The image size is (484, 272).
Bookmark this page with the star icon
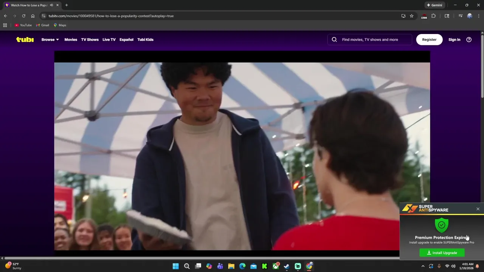[x=412, y=16]
